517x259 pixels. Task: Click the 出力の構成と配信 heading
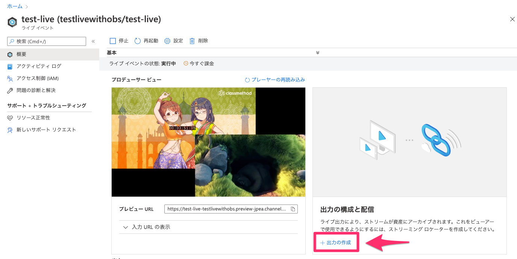[x=347, y=209]
